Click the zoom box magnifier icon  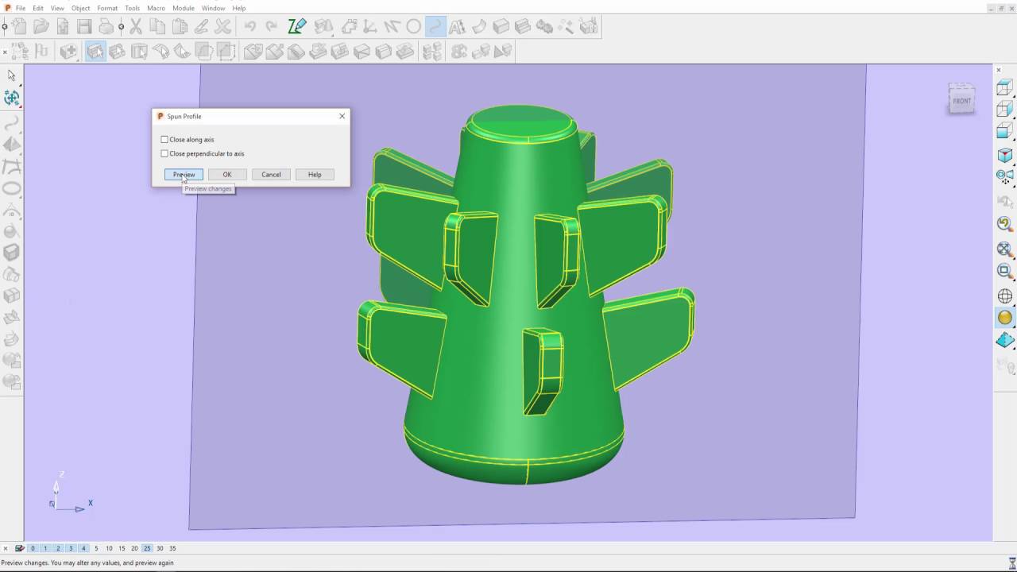(x=1005, y=271)
